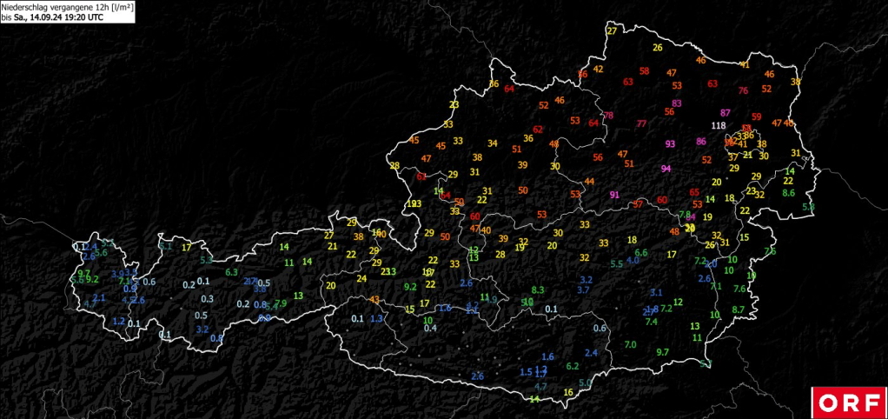
Task: Pick the magenta 91 station reading
Action: point(614,195)
